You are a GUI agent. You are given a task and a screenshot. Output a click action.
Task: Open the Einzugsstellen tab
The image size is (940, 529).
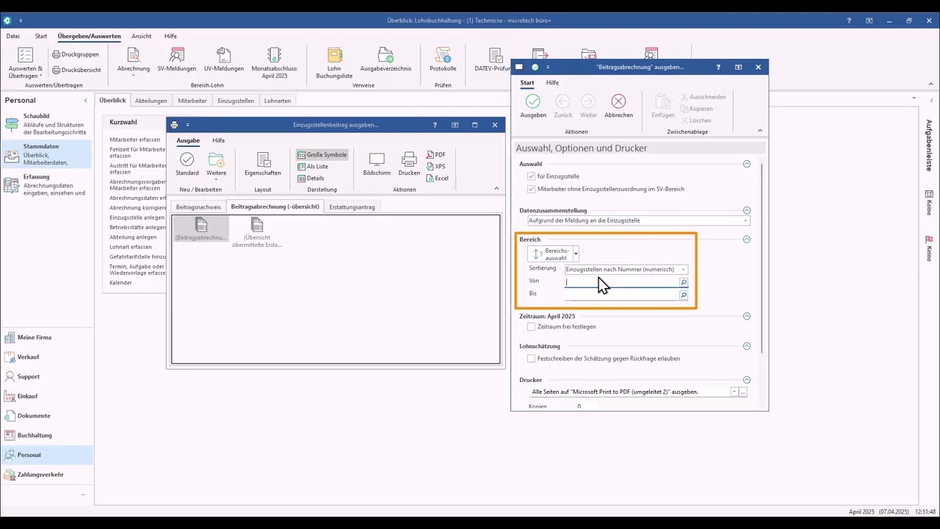[x=236, y=101]
